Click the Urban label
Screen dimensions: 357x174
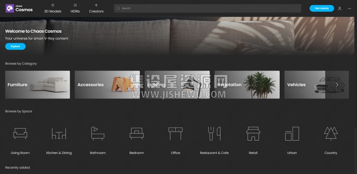(x=292, y=153)
